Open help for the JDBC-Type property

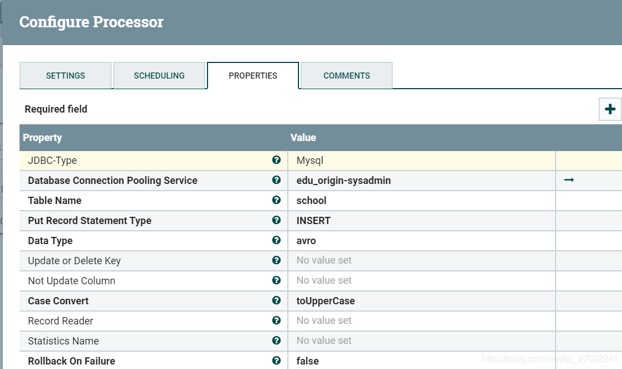tap(277, 160)
